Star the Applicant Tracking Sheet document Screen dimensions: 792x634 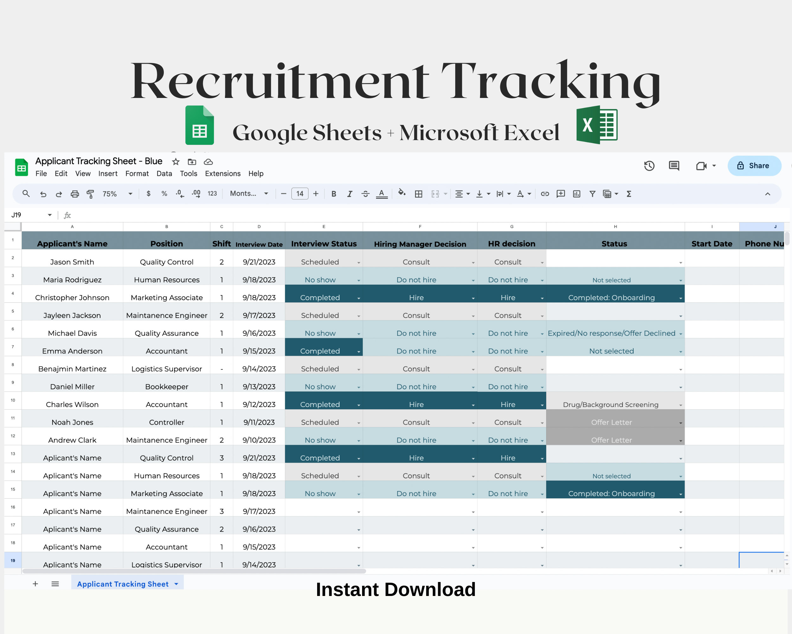point(175,162)
